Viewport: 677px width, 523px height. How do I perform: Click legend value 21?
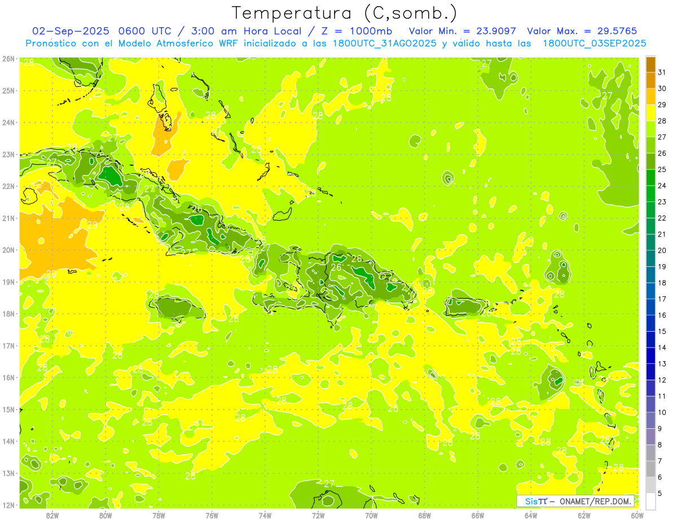pos(662,234)
